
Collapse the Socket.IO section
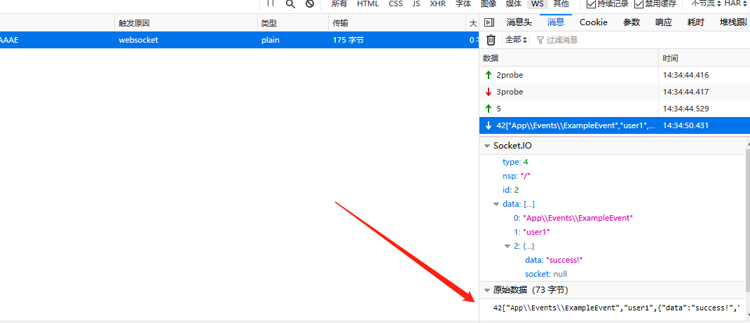click(487, 146)
